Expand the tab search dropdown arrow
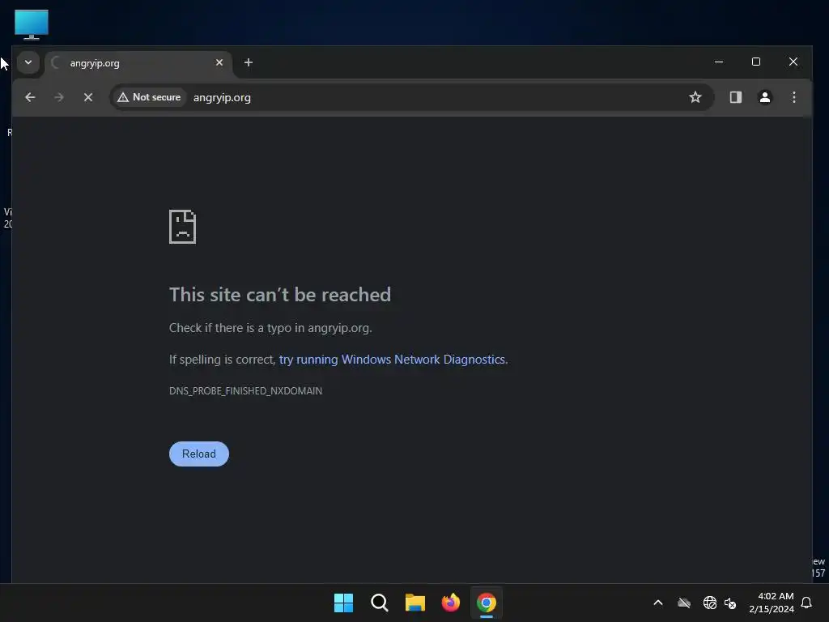Screen dimensions: 829x622 [x=28, y=62]
